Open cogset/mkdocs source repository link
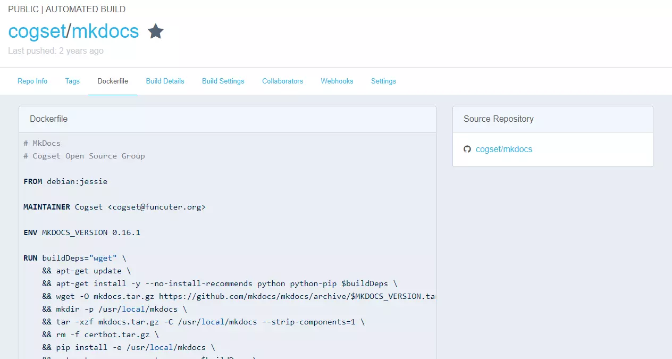Screen dimensions: 672x359 tap(504, 149)
